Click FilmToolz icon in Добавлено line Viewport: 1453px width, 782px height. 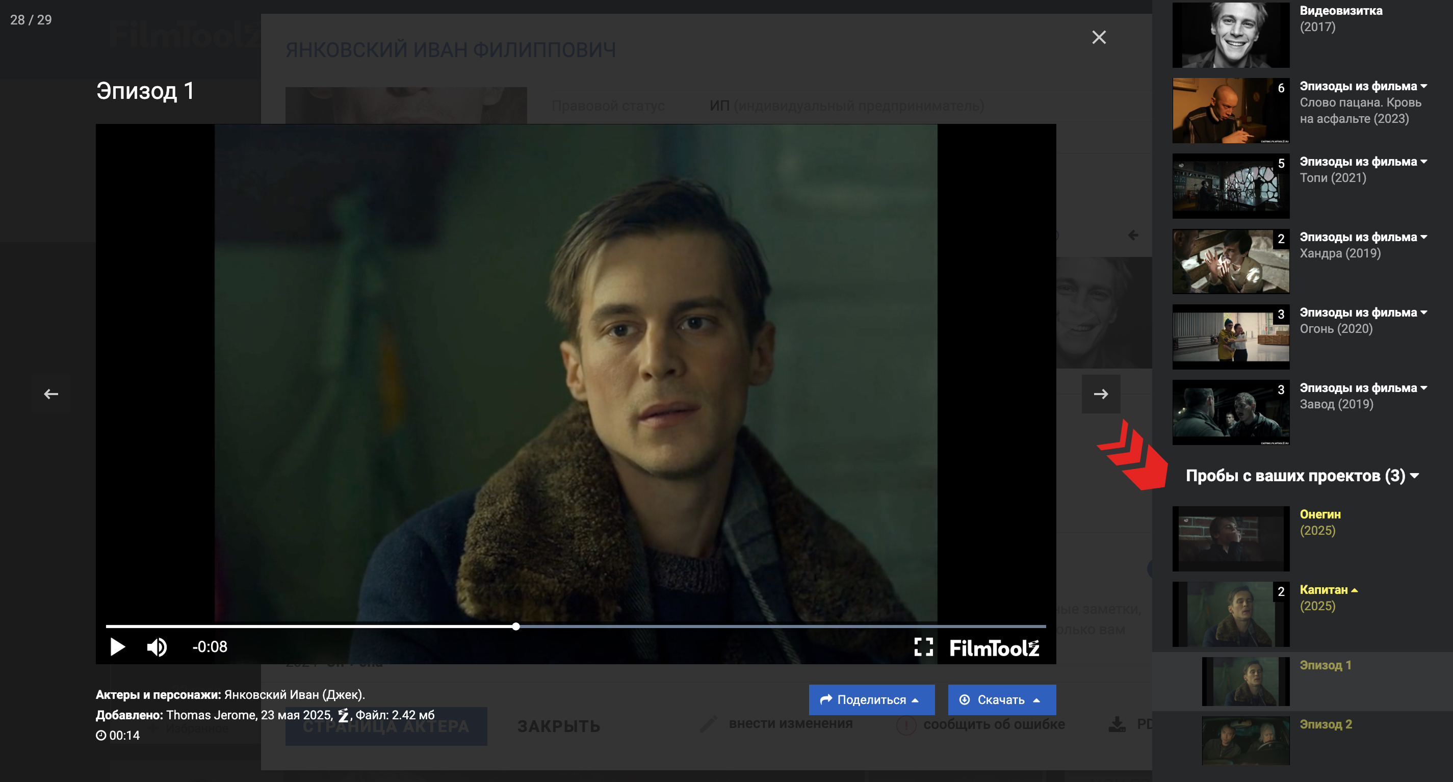[343, 715]
